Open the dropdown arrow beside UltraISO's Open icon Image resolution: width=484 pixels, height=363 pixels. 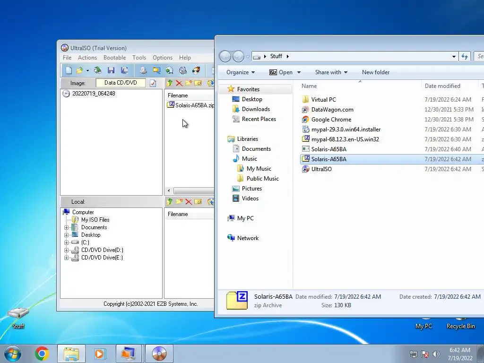click(87, 71)
